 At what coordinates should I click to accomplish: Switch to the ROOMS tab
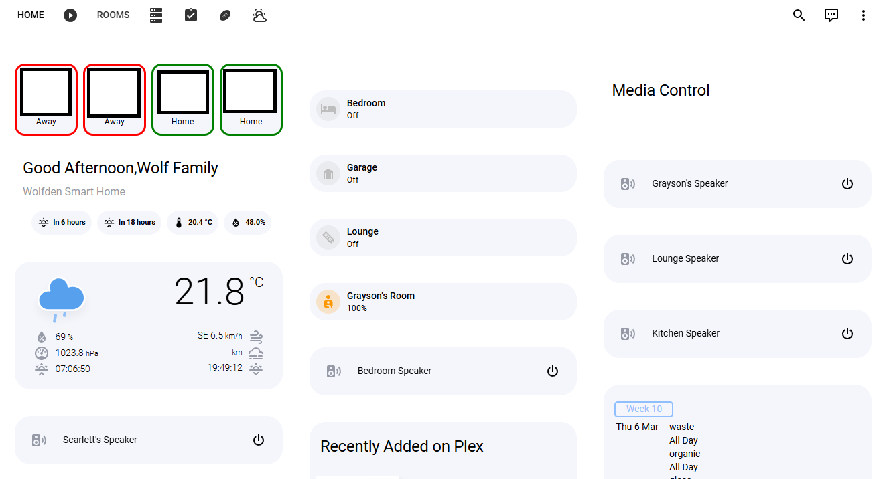click(113, 15)
